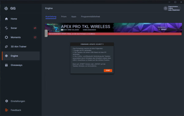Click the APEX PRO TKL WIRELESS title
Viewport: 184px width, 116px height.
pyautogui.click(x=86, y=27)
